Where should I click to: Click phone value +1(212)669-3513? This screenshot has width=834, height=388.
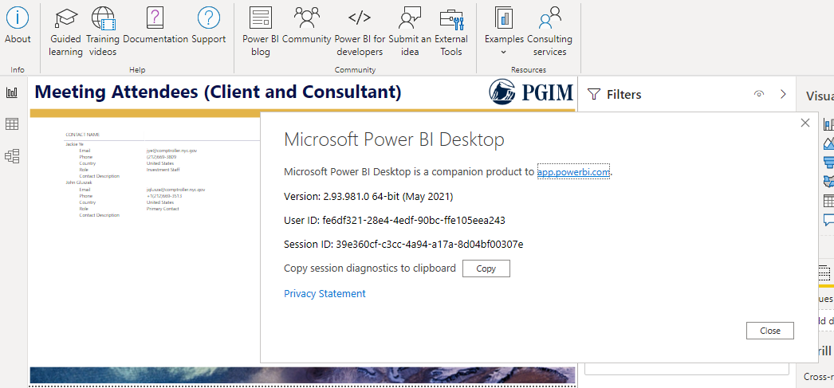(164, 196)
